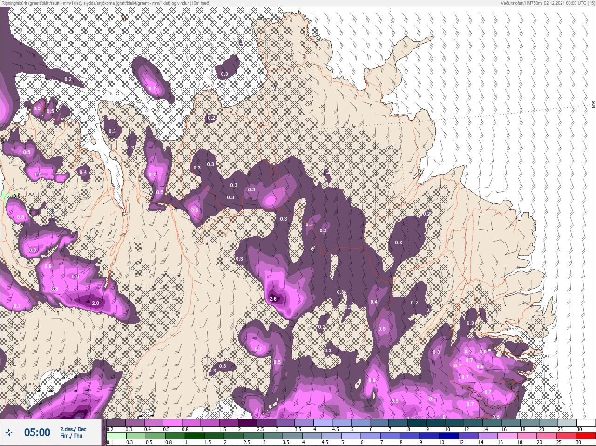
Task: Pick the white swatch ending the upper legend row
Action: point(586,423)
